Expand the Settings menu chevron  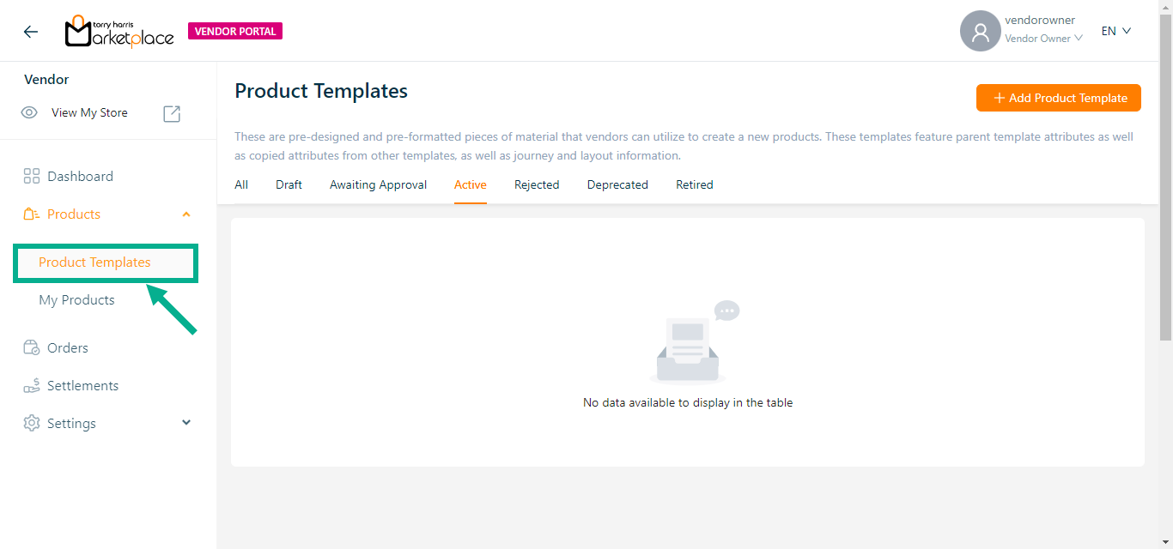[186, 423]
